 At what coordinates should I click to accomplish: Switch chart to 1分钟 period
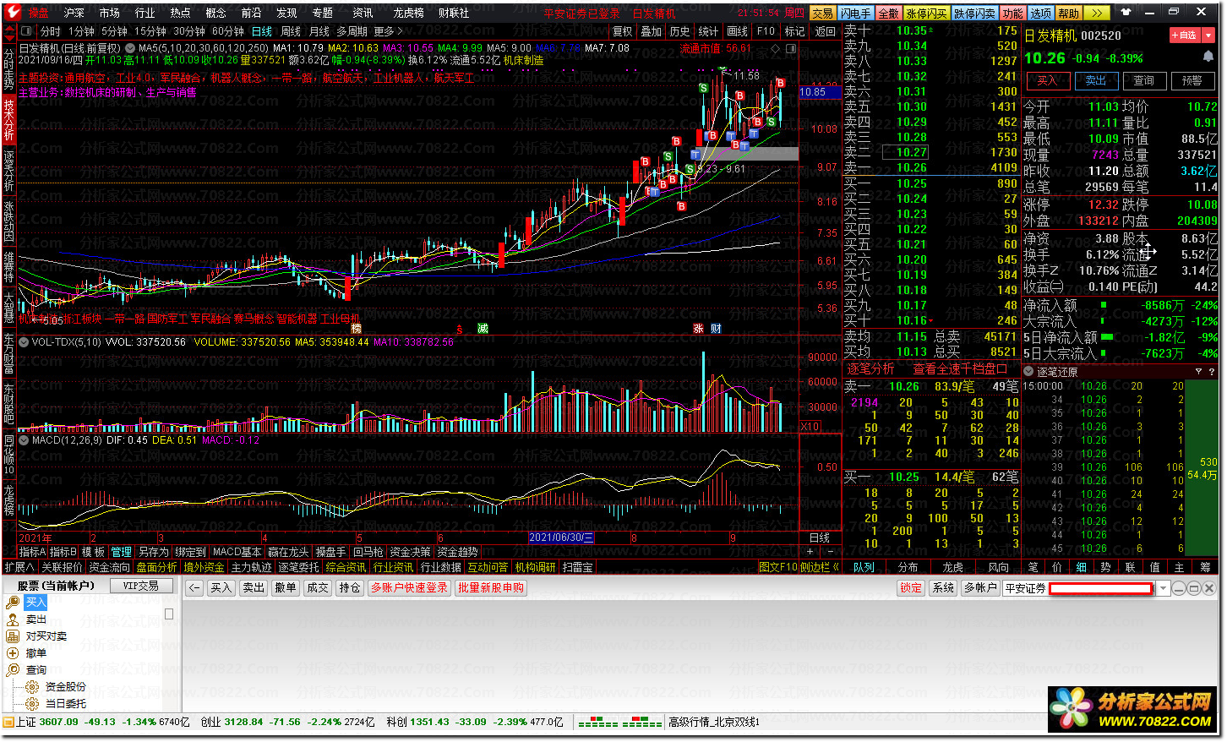tap(81, 31)
